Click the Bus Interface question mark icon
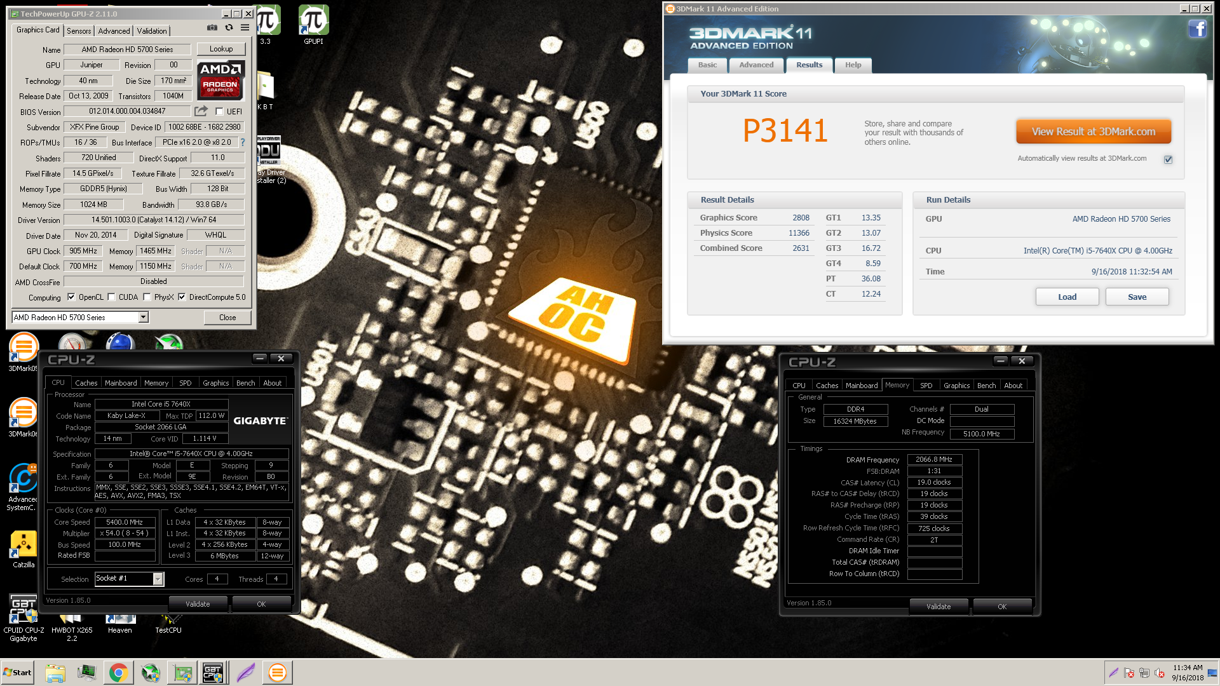This screenshot has height=686, width=1220. 242,142
